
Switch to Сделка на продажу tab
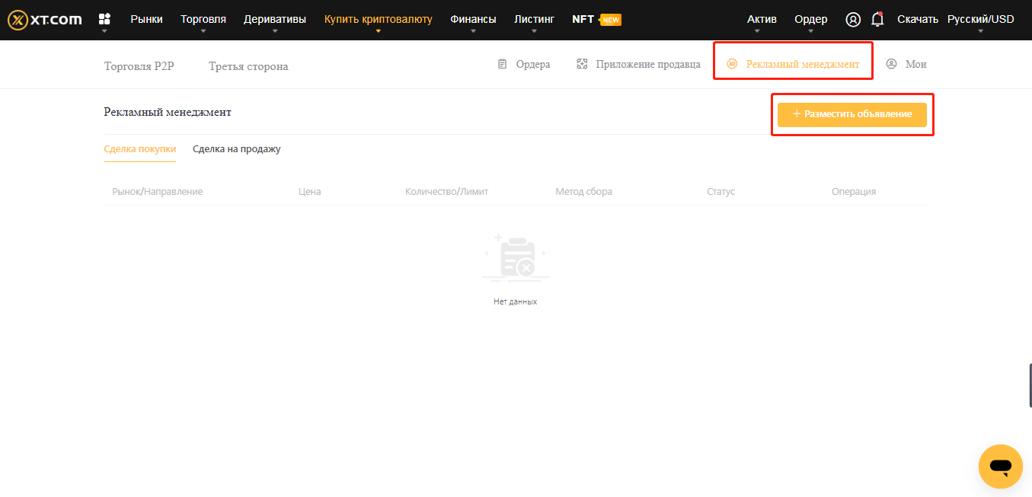[x=236, y=149]
